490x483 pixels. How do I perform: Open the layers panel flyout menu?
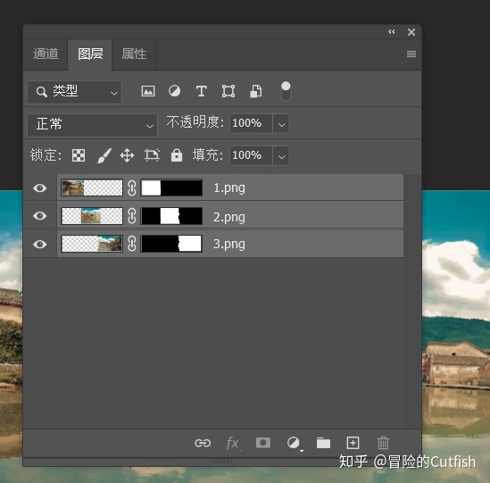pos(411,54)
